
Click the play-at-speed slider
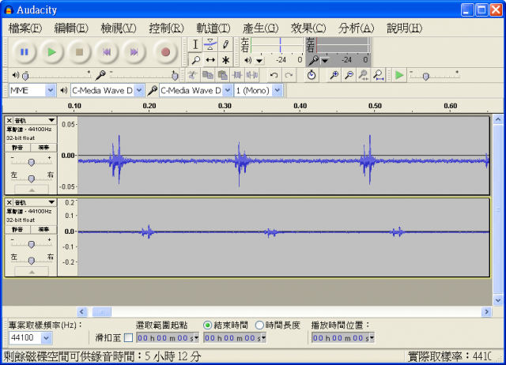pos(435,76)
